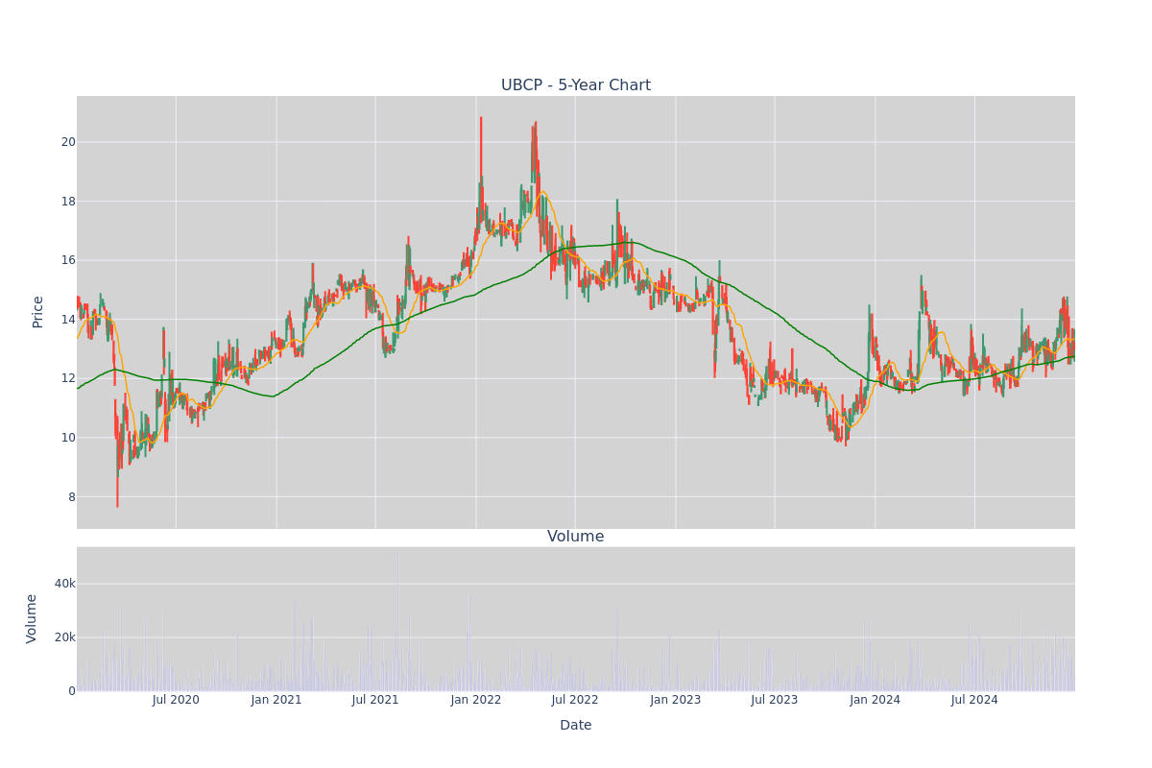Click the 'Volume' subplot title
The image size is (1152, 768).
[x=576, y=537]
